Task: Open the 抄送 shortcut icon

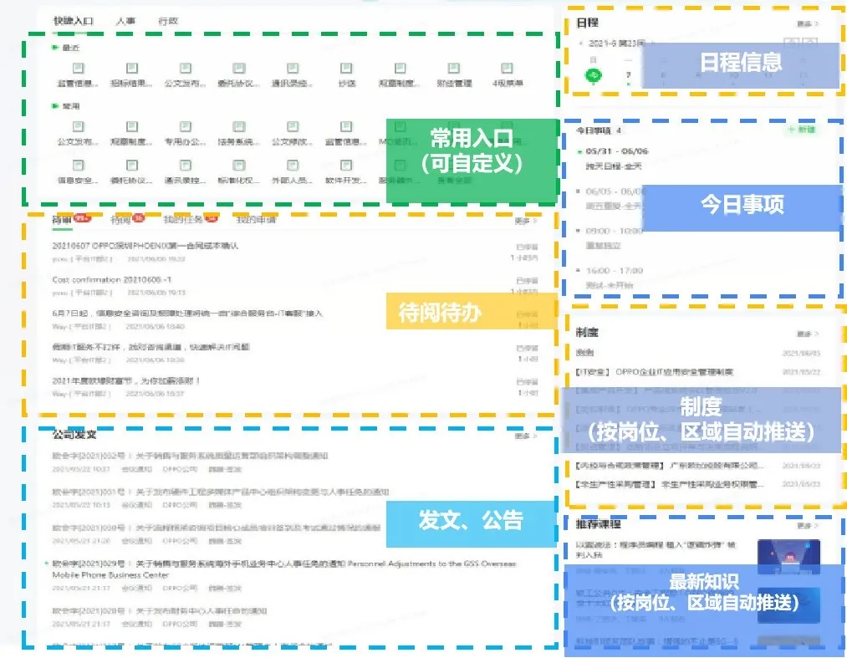Action: (x=346, y=69)
